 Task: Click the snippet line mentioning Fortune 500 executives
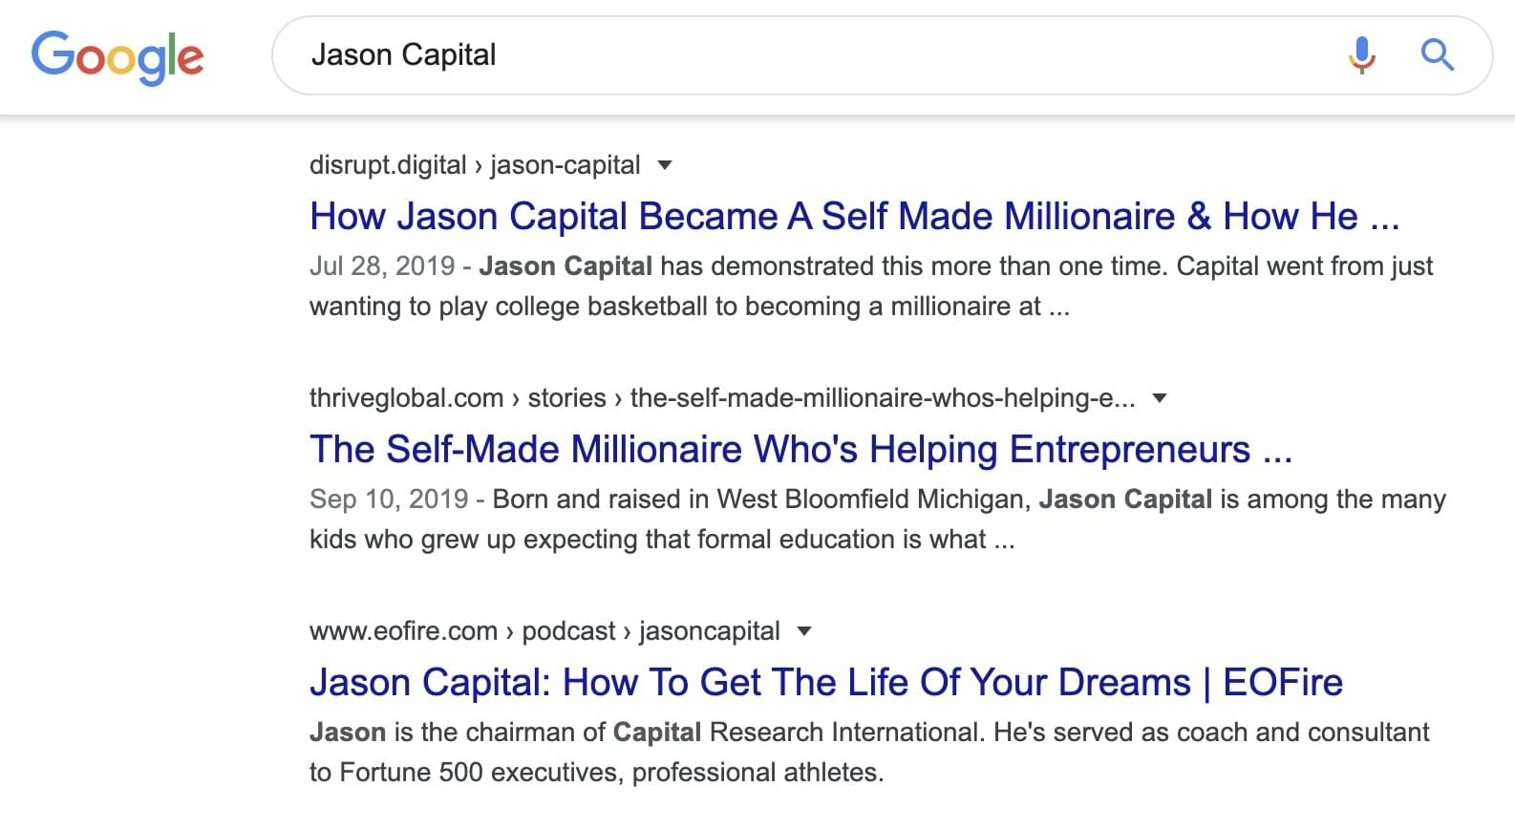pyautogui.click(x=596, y=773)
